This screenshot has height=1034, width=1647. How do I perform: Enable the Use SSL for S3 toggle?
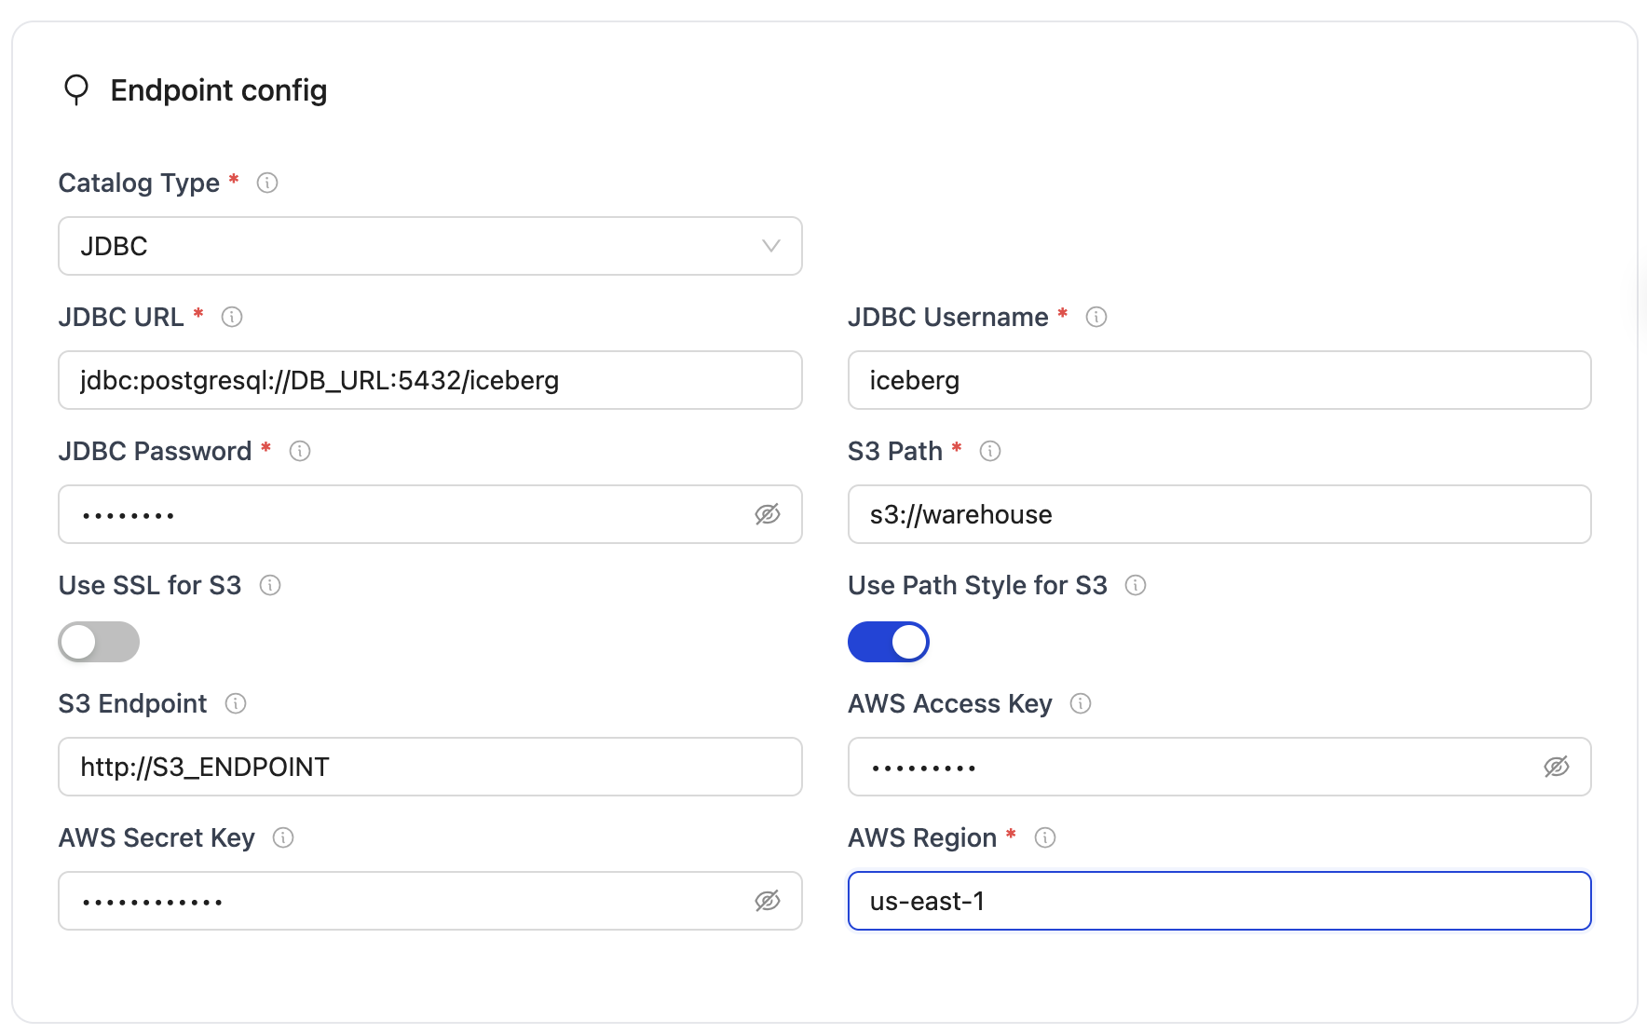click(99, 641)
